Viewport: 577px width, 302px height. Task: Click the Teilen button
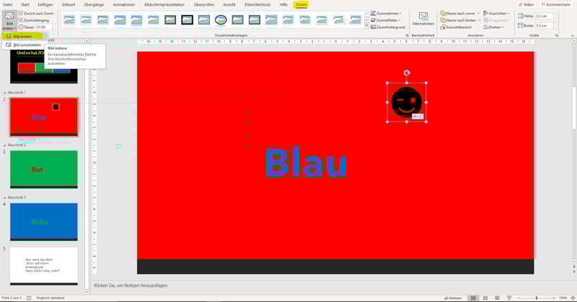click(x=526, y=5)
